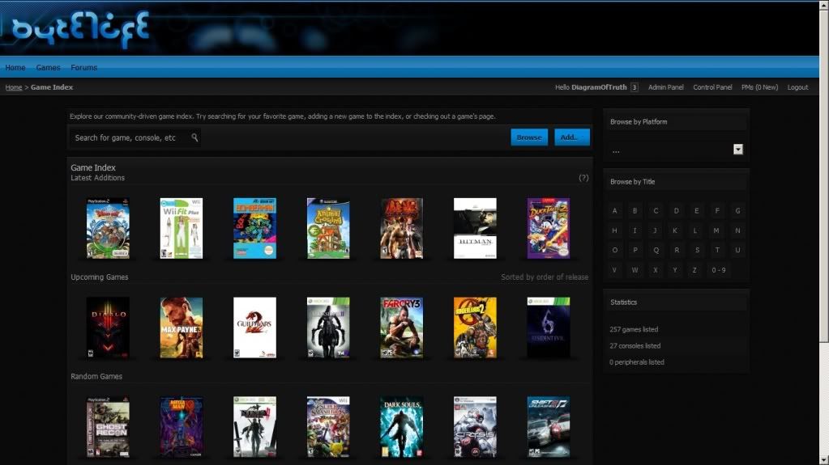Browse titles starting with N
The width and height of the screenshot is (829, 465).
(x=737, y=230)
